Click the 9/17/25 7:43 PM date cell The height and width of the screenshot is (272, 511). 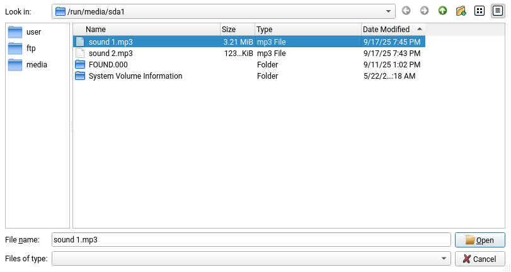(x=392, y=54)
